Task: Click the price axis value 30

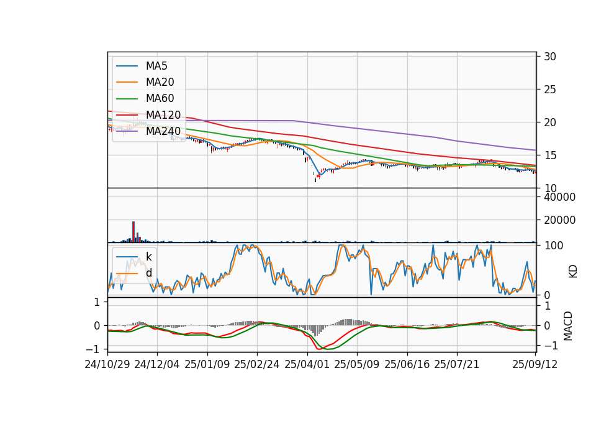Action: coord(550,57)
